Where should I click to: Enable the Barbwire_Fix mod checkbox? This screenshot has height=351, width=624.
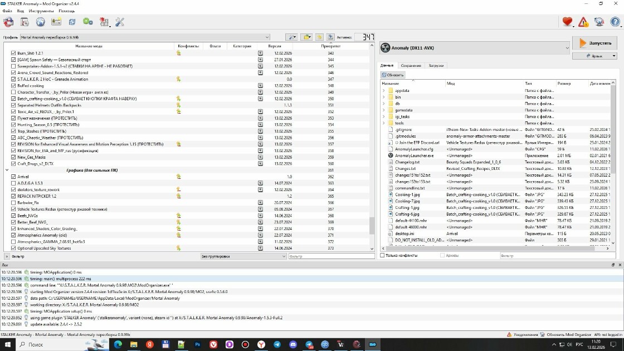click(x=13, y=203)
